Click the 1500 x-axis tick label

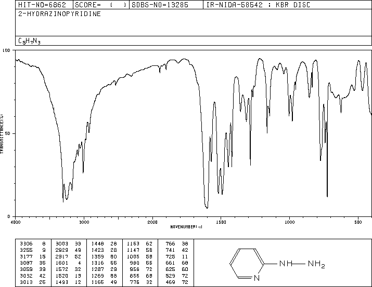coord(221,222)
